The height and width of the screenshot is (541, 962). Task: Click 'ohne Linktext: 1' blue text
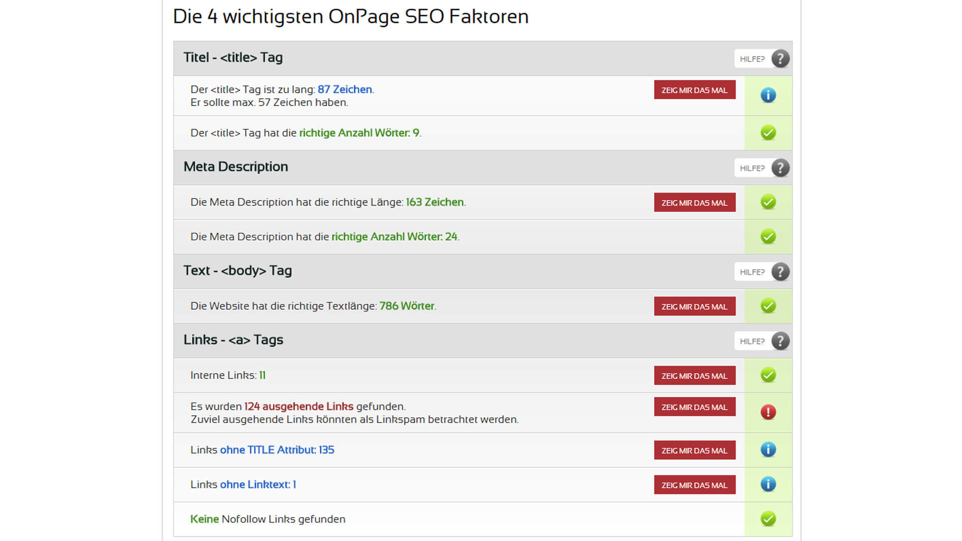tap(258, 485)
